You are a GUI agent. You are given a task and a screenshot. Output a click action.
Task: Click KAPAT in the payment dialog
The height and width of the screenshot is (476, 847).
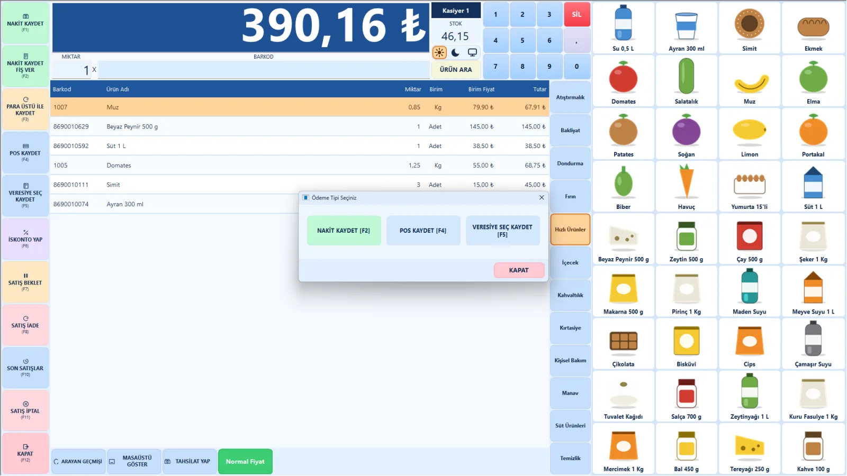pyautogui.click(x=519, y=270)
